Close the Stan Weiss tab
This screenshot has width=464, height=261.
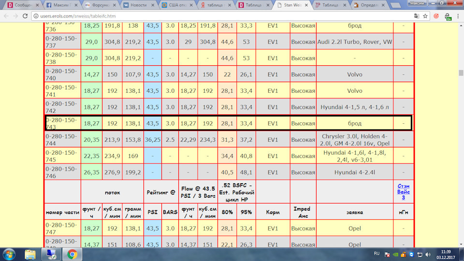[306, 5]
